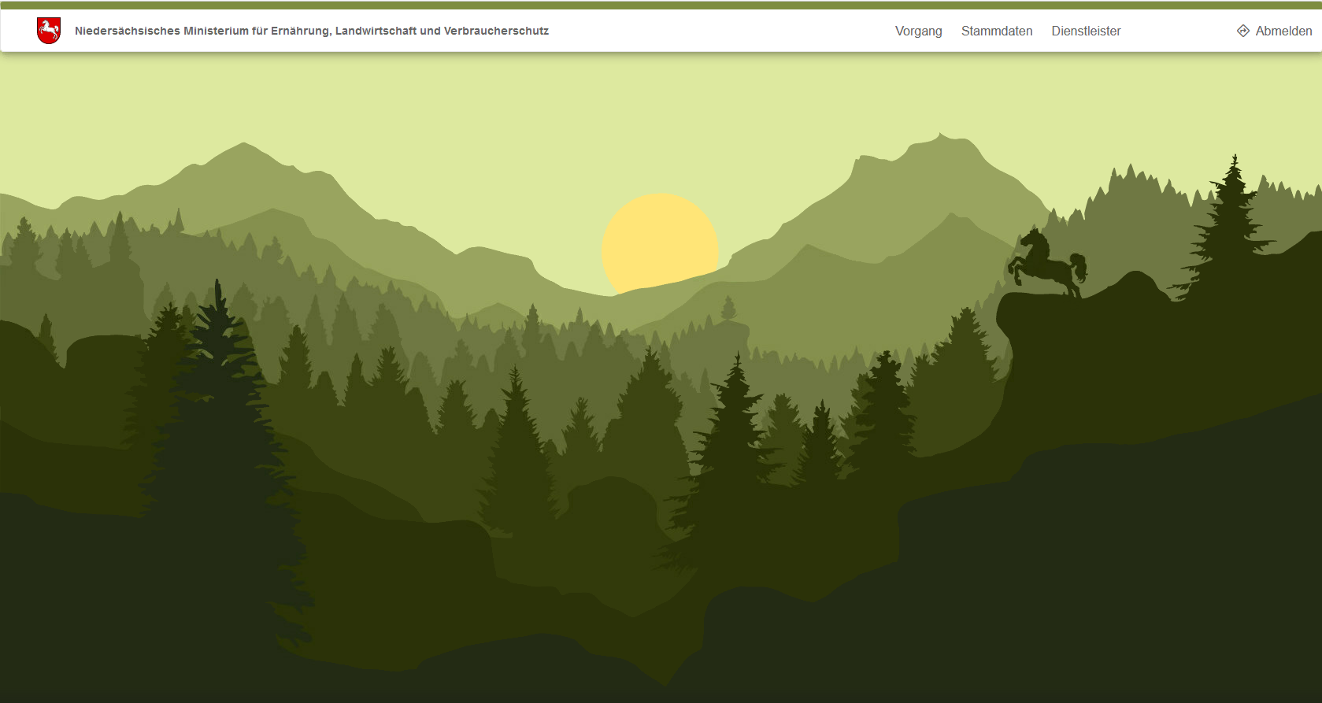Log out via the Abmelden text
Screen dimensions: 1322x703
1283,31
